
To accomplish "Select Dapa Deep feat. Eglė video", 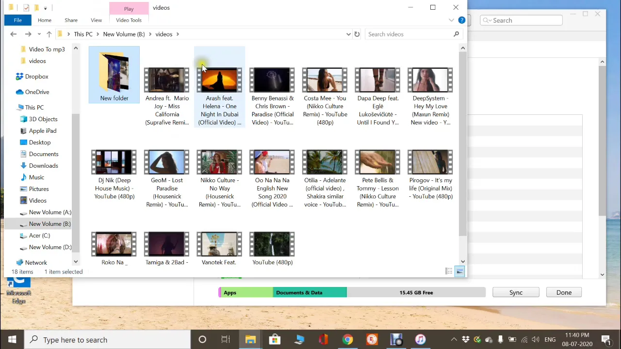I will pos(377,96).
